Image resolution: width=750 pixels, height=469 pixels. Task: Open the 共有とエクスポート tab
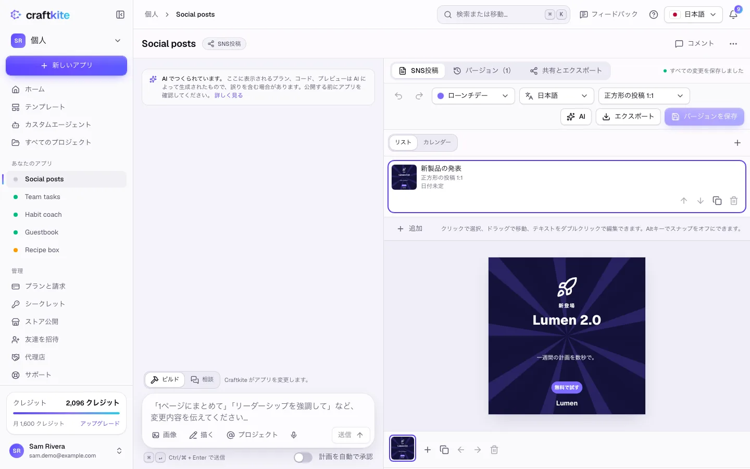pyautogui.click(x=566, y=71)
